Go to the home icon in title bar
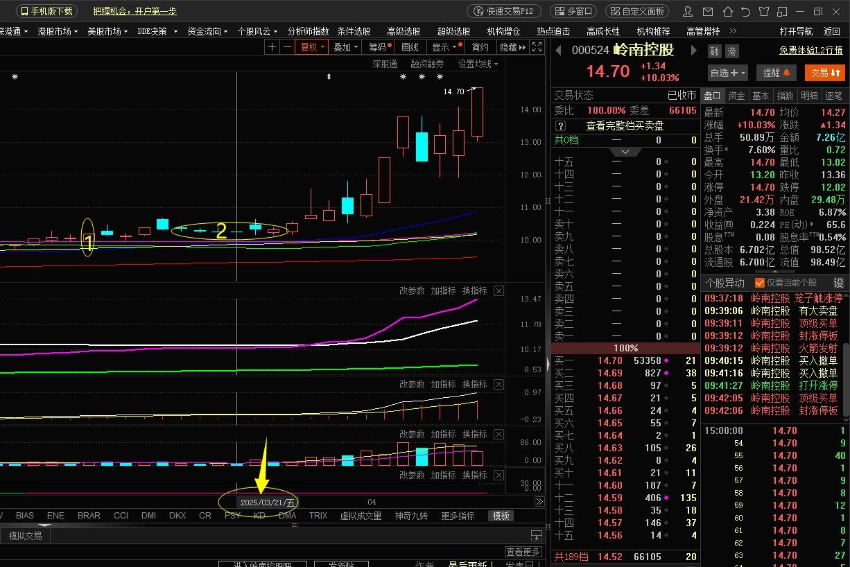Viewport: 850px width, 567px height. tap(727, 12)
